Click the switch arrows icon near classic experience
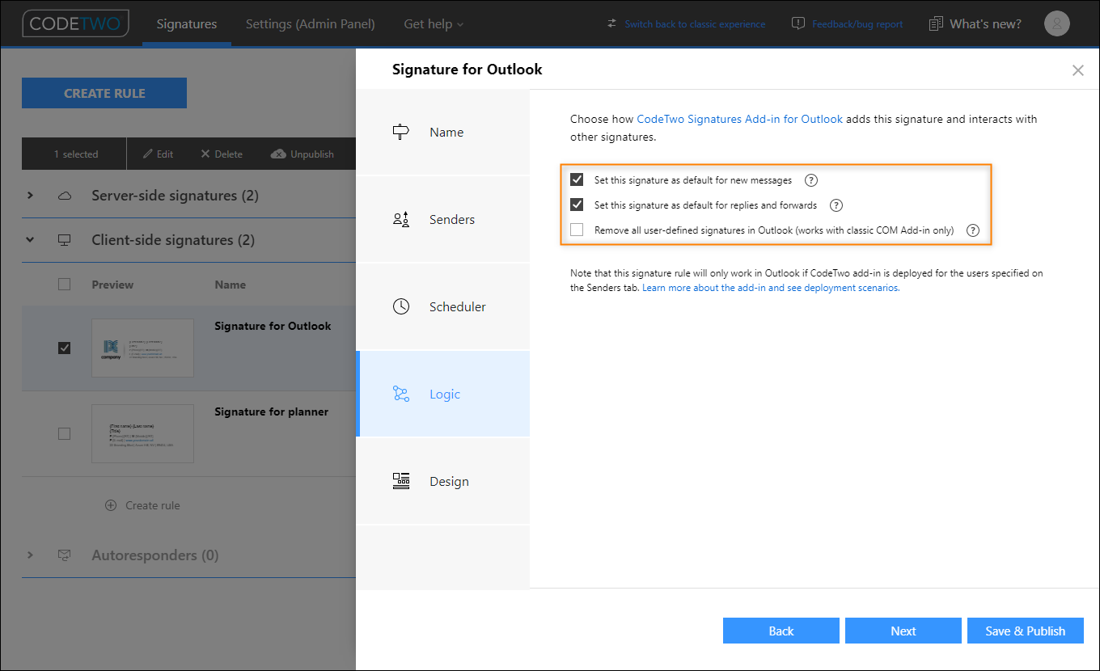 coord(611,23)
